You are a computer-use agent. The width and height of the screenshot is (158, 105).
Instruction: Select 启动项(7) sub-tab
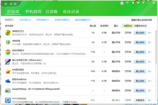[x=9, y=20]
